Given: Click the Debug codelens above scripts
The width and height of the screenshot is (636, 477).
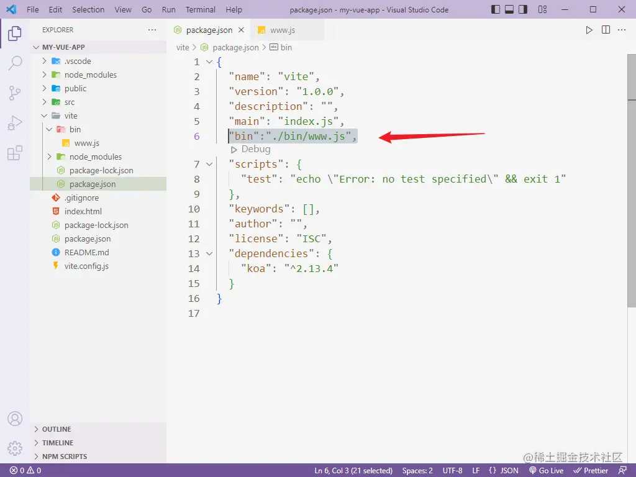Looking at the screenshot, I should 251,149.
